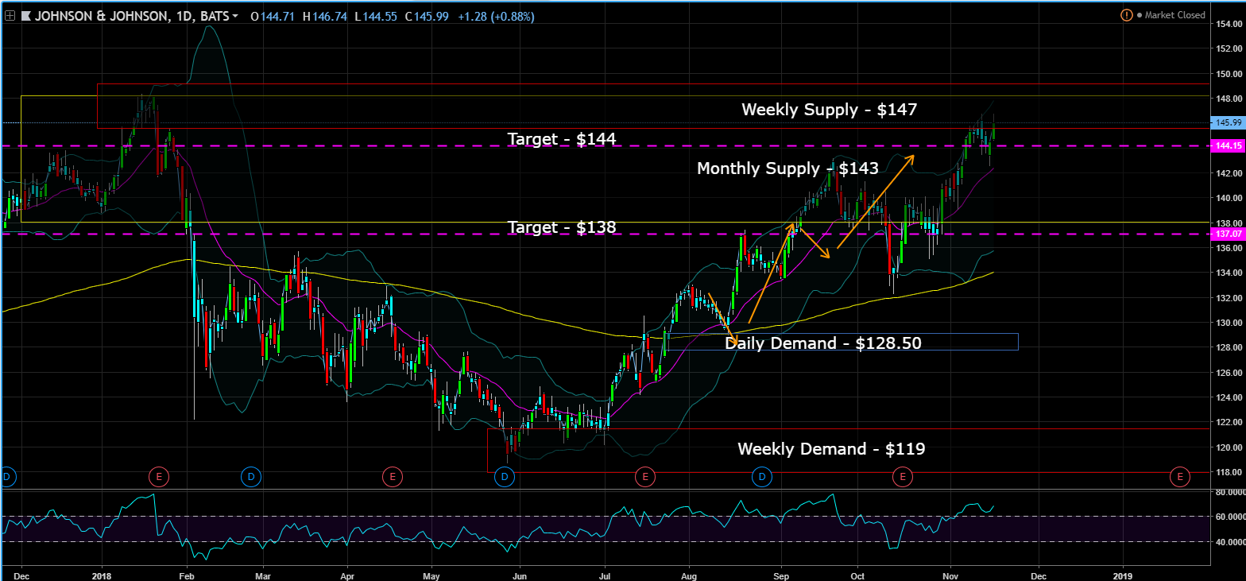The width and height of the screenshot is (1246, 581).
Task: Click the 126.00 price axis label
Action: [1229, 373]
